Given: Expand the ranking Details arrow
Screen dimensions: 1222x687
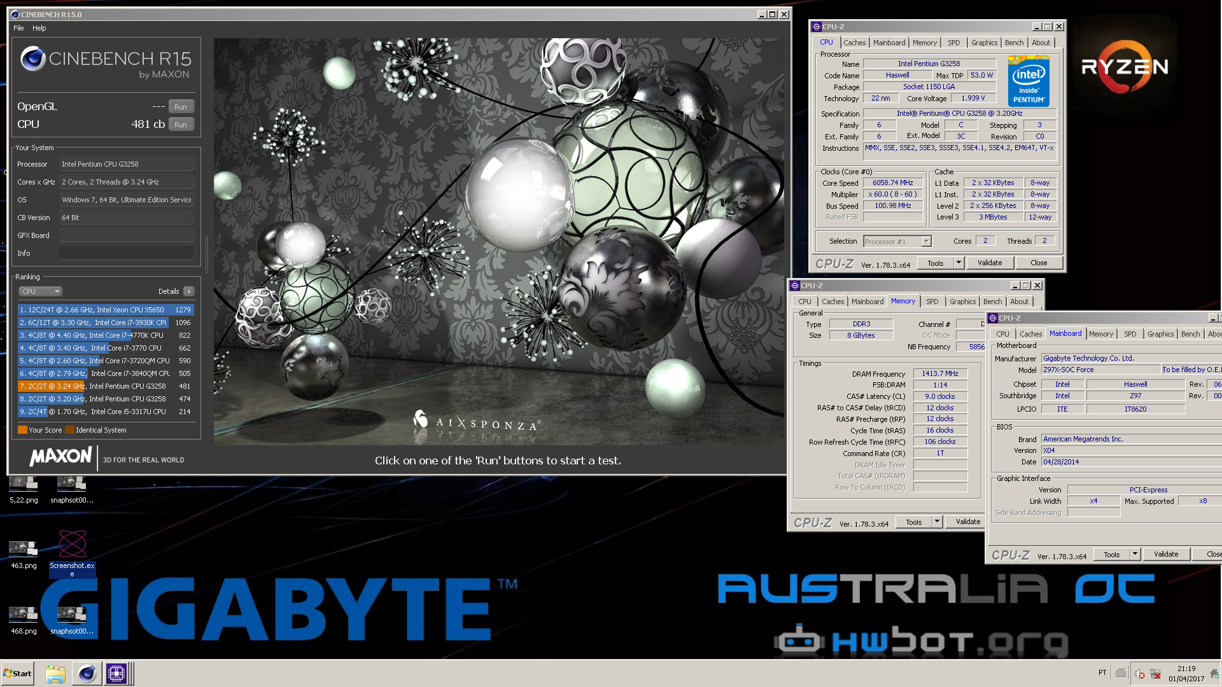Looking at the screenshot, I should pos(188,291).
